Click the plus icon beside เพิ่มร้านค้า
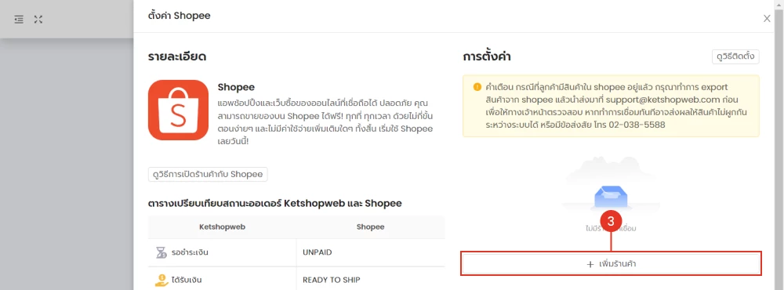Image resolution: width=784 pixels, height=290 pixels. coord(590,264)
